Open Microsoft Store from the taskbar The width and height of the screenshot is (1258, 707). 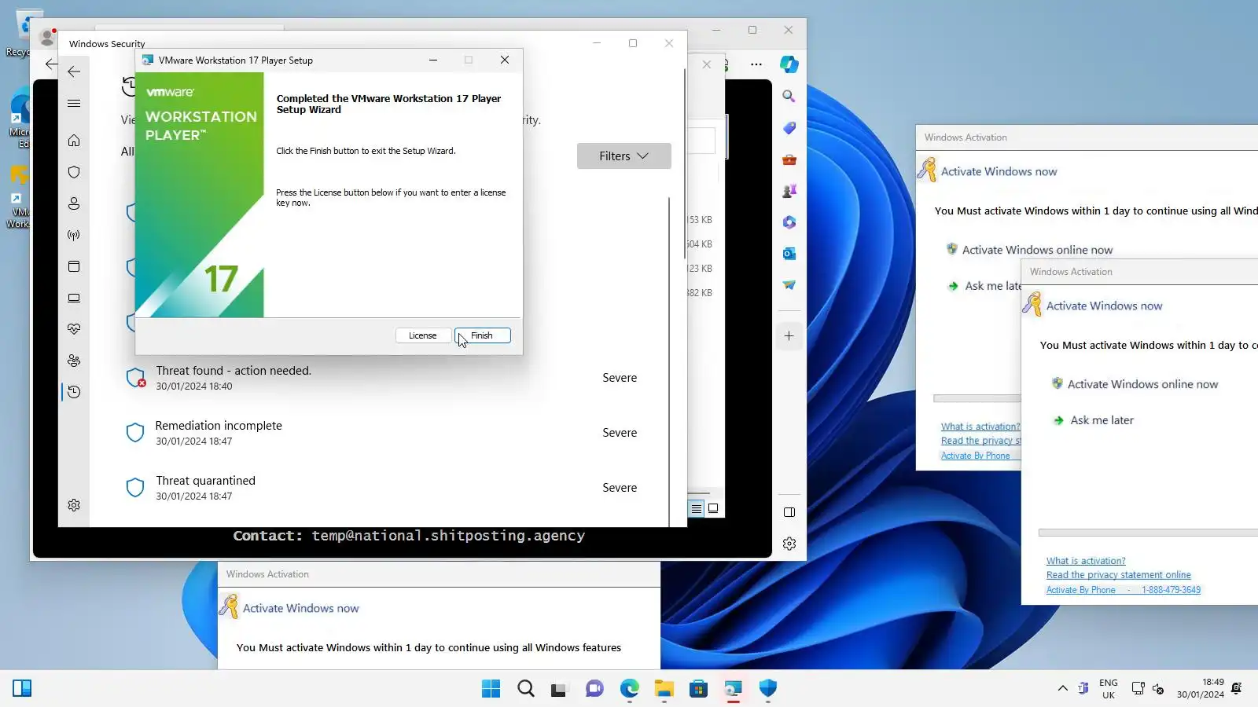(x=698, y=689)
